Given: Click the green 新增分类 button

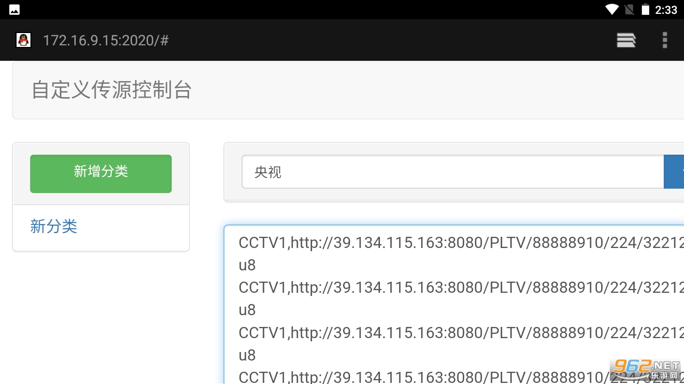Looking at the screenshot, I should pos(101,174).
